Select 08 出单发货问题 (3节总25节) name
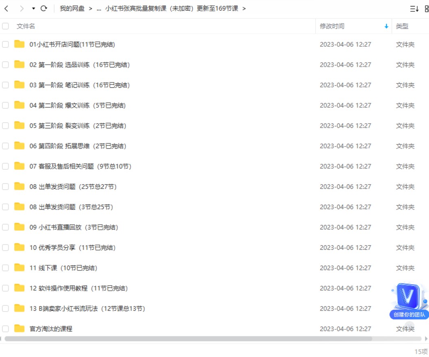 (x=72, y=207)
